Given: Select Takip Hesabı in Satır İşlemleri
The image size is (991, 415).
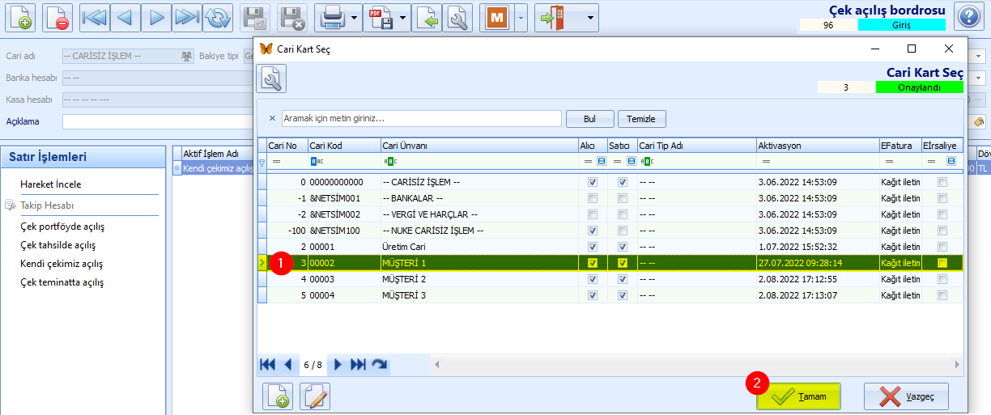Looking at the screenshot, I should click(47, 205).
